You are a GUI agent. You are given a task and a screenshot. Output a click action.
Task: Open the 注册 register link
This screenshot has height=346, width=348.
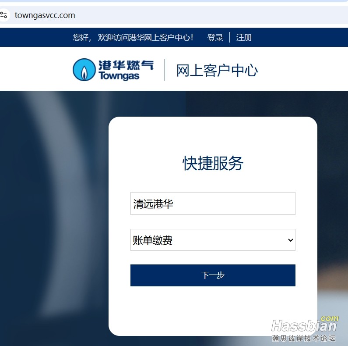click(244, 37)
